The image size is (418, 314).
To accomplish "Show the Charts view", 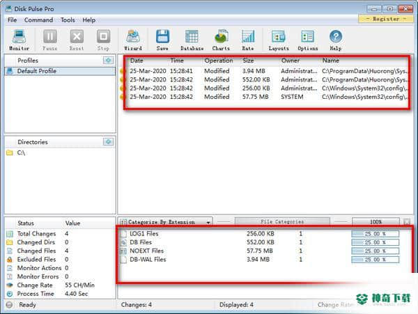I will click(x=221, y=40).
